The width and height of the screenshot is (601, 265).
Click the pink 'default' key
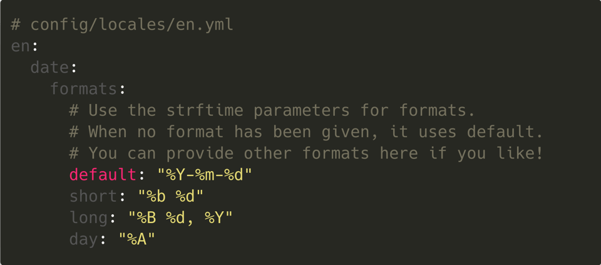pyautogui.click(x=103, y=174)
